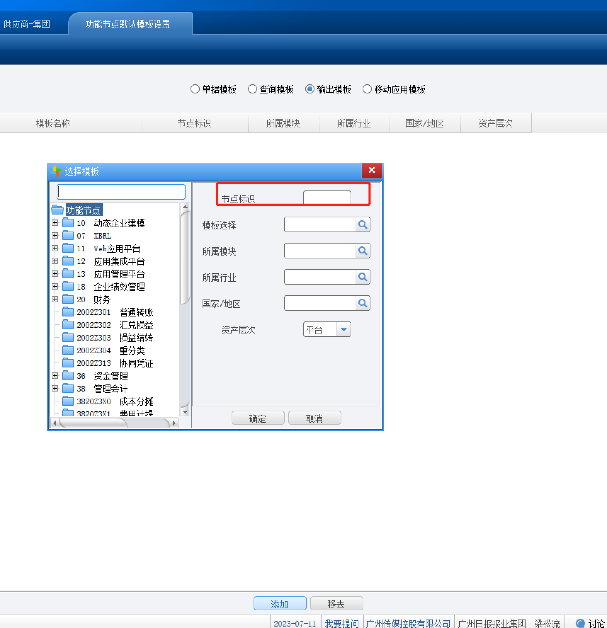Screen dimensions: 607x628
Task: Click the 添加 button at the bottom
Action: [x=280, y=603]
